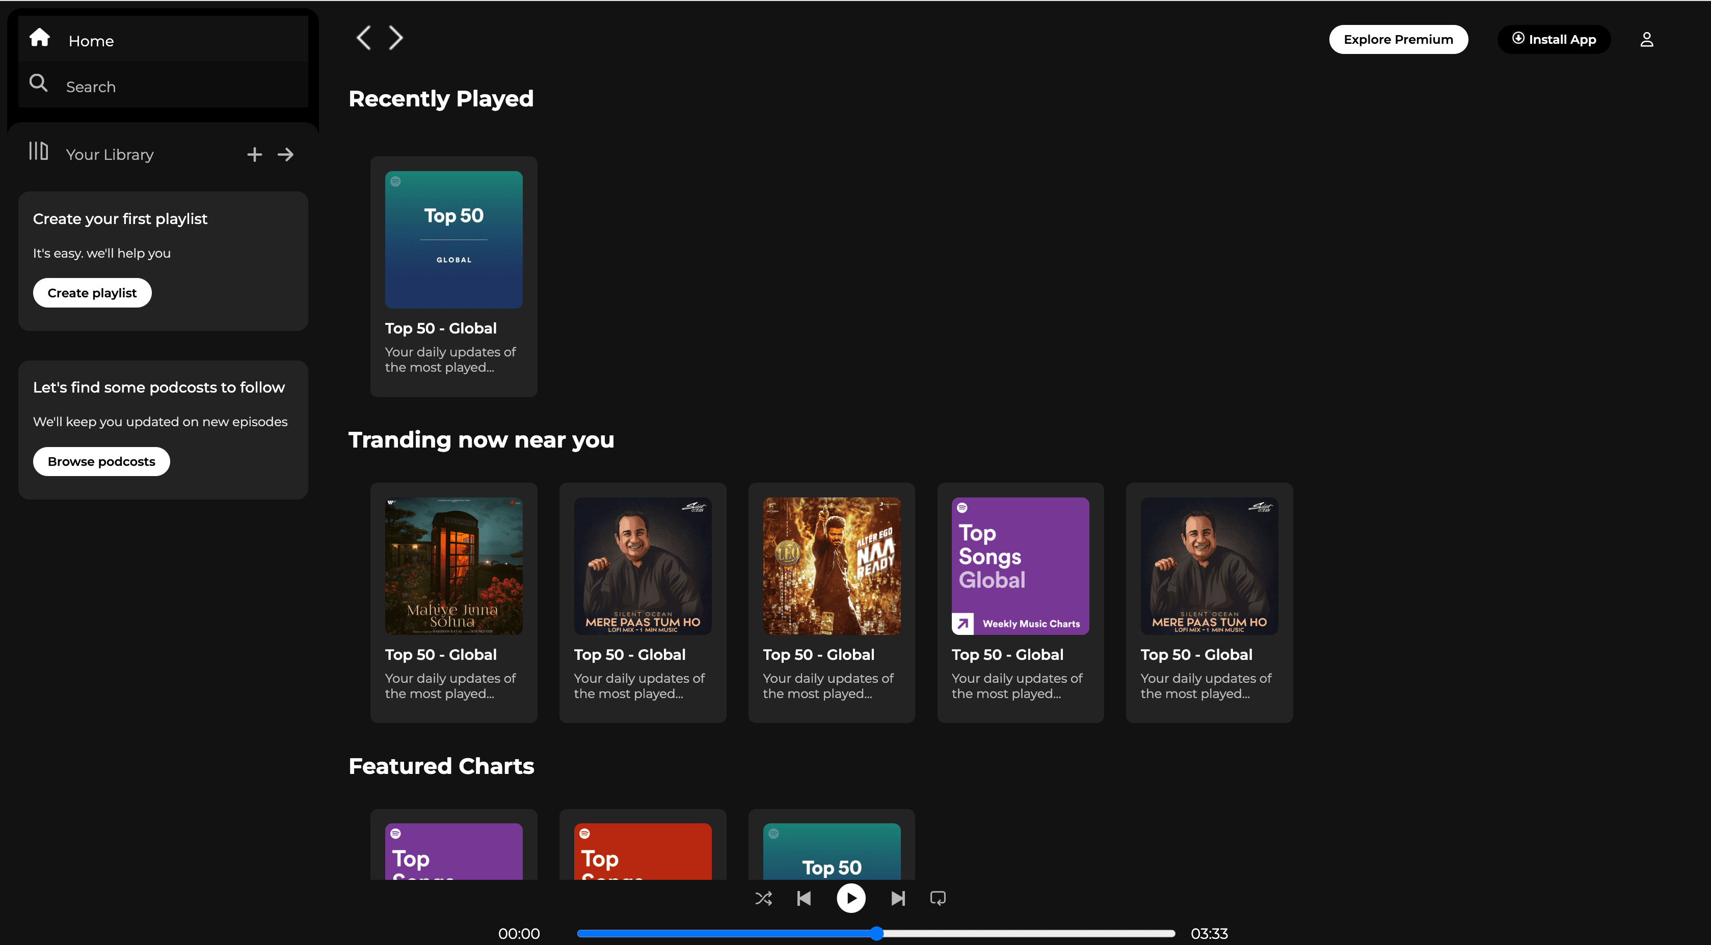Open the Recently Played section heading

[441, 98]
